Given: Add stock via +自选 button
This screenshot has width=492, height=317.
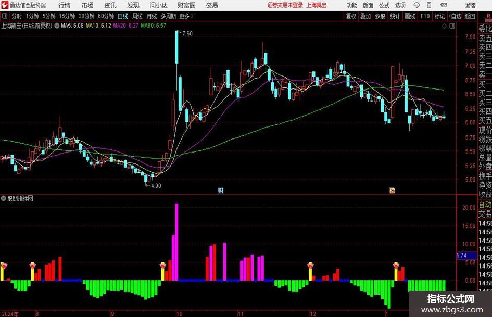Looking at the screenshot, I should tap(455, 16).
